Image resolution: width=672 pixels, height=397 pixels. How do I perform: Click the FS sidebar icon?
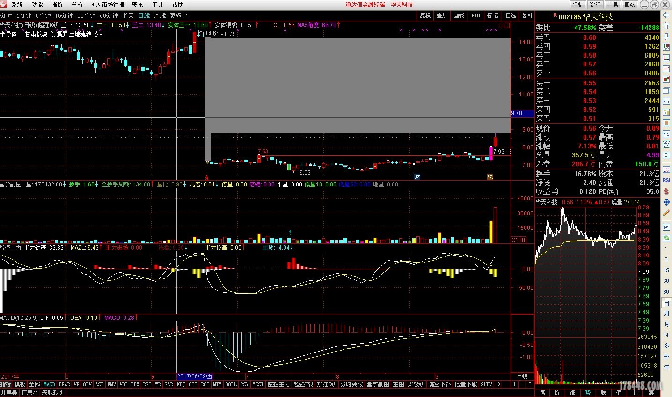pyautogui.click(x=666, y=227)
